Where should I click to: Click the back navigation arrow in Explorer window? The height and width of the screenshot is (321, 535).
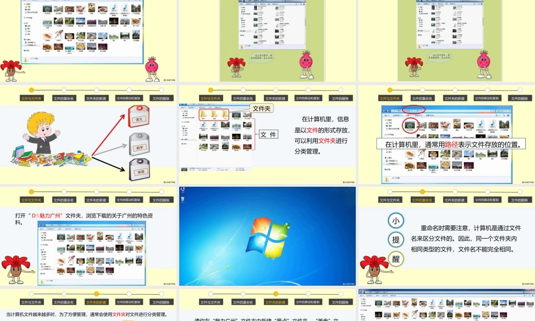[x=384, y=111]
